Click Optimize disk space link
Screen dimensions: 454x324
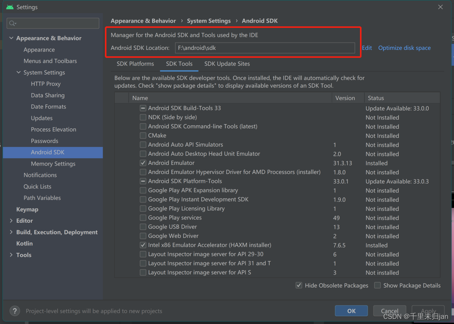(x=404, y=48)
